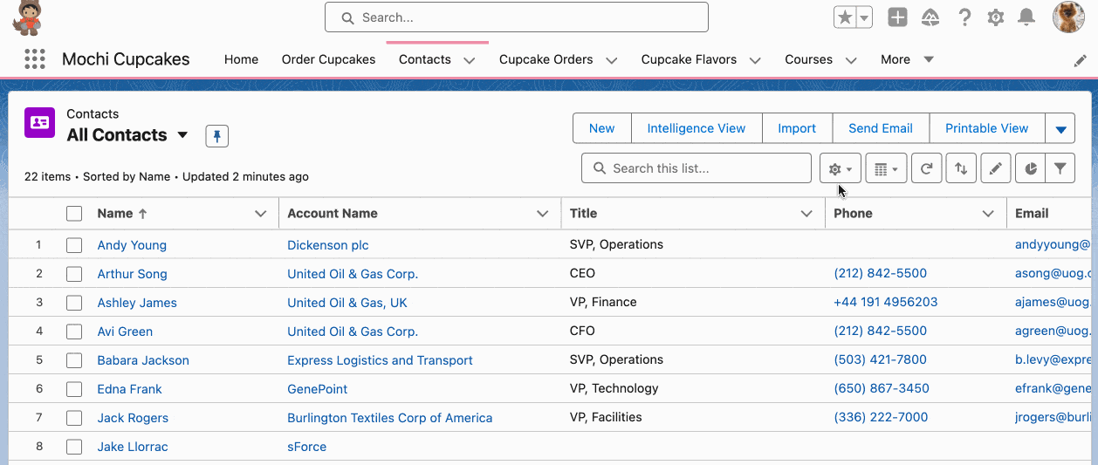The image size is (1098, 465).
Task: Pin the All Contacts list view
Action: coord(217,136)
